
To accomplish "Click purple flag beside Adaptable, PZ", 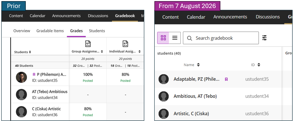I will tap(226, 79).
